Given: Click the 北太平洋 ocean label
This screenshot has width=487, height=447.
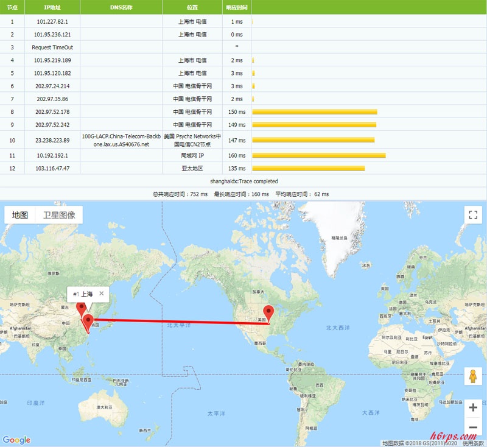Looking at the screenshot, I should click(179, 325).
